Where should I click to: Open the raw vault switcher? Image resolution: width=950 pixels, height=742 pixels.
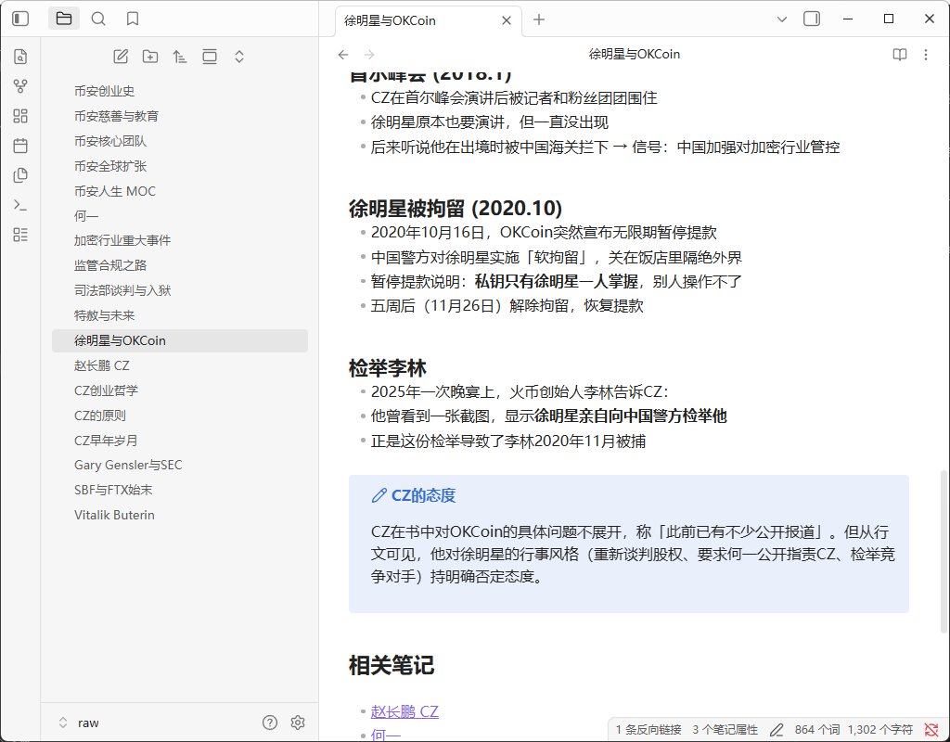click(79, 723)
